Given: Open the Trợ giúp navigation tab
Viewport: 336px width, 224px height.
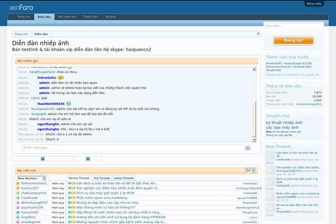Looking at the screenshot, I should [110, 17].
